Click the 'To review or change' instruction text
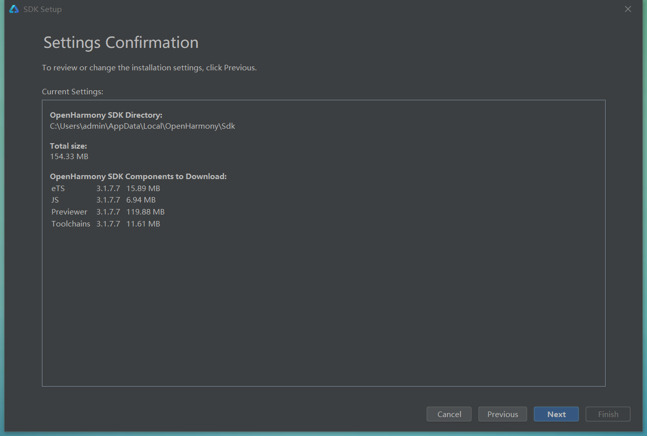Screen dimensions: 647x436 [149, 67]
